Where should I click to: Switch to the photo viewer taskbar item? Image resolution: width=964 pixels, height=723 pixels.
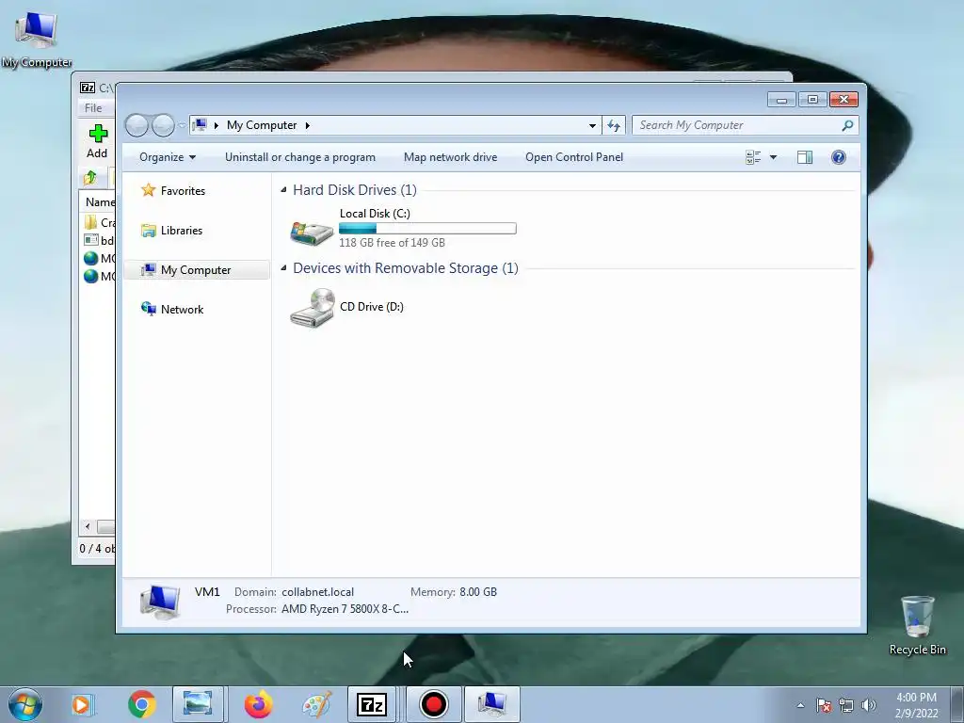click(x=198, y=704)
